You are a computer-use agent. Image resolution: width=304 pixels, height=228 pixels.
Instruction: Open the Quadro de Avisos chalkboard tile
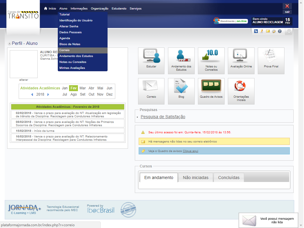coord(211,91)
